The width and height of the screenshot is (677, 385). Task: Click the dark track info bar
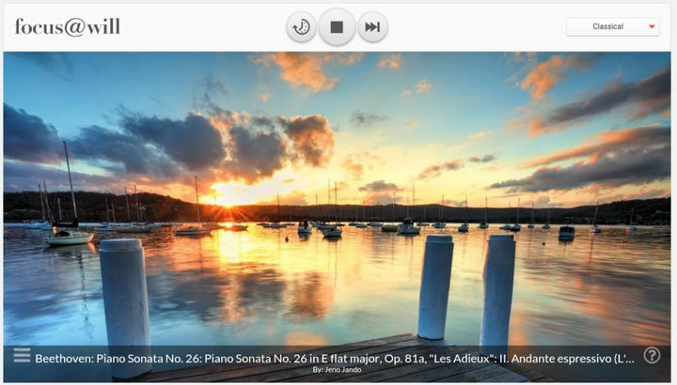coord(337,363)
